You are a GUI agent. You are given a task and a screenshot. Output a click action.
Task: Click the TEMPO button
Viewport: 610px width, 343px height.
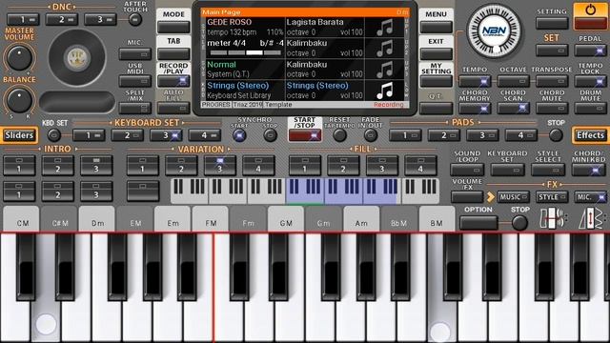pos(475,81)
